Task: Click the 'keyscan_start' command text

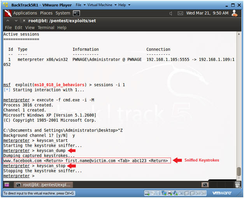Action: click(x=52, y=141)
